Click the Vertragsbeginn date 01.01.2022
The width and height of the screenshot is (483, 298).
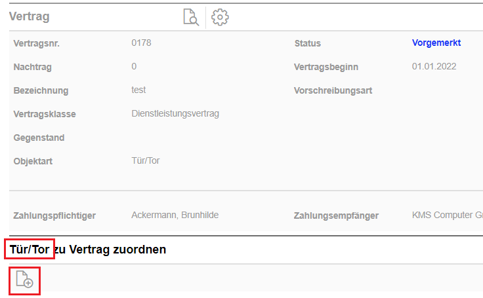tap(434, 66)
